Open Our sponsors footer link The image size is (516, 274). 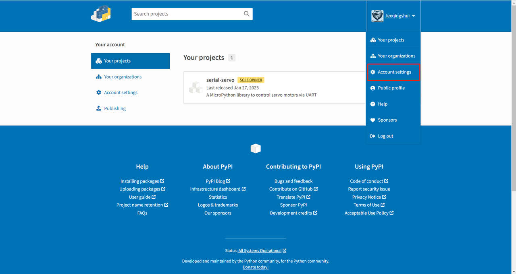click(x=218, y=213)
